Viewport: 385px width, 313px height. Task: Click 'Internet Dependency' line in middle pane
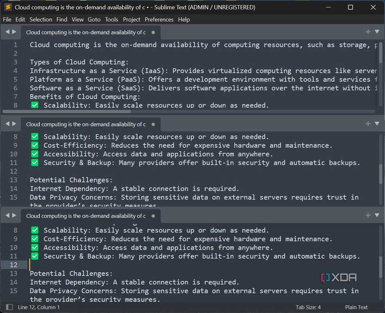(x=134, y=188)
